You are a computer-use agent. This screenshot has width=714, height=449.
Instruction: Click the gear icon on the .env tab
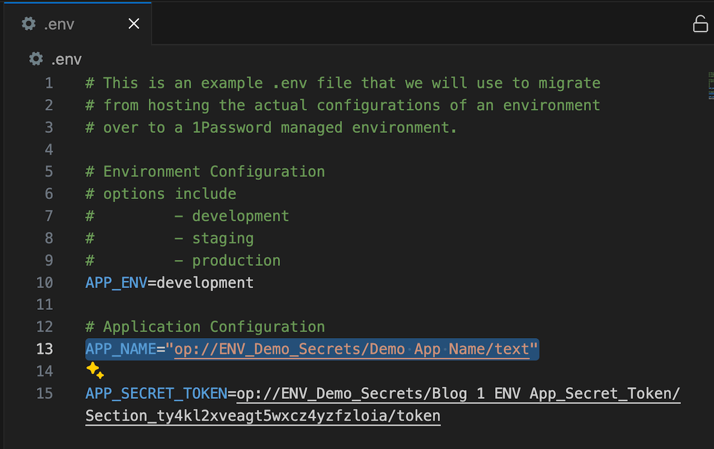[x=29, y=24]
